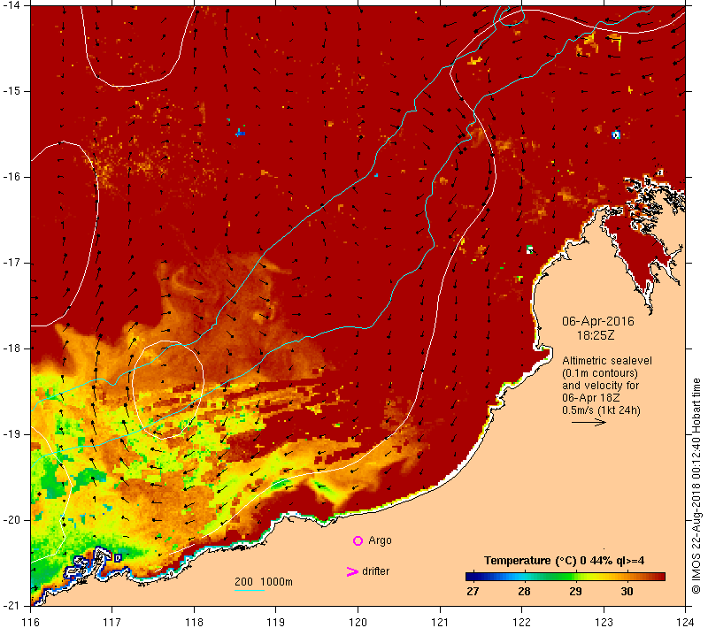The image size is (708, 628).
Task: Click the '-16' latitude axis label
Action: [x=12, y=177]
